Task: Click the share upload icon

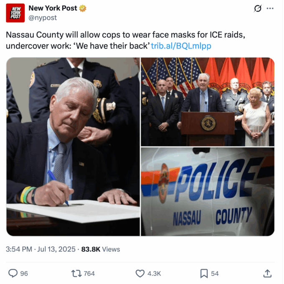Action: [x=267, y=274]
